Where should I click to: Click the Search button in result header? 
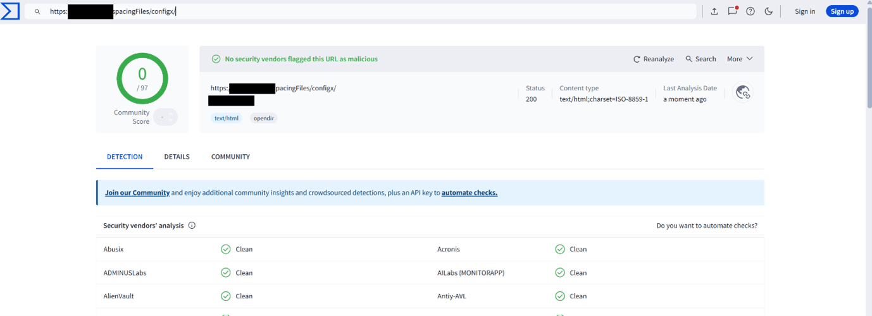pyautogui.click(x=701, y=59)
